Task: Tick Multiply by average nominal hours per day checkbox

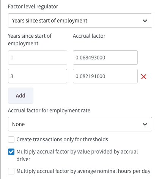Action: click(11, 171)
